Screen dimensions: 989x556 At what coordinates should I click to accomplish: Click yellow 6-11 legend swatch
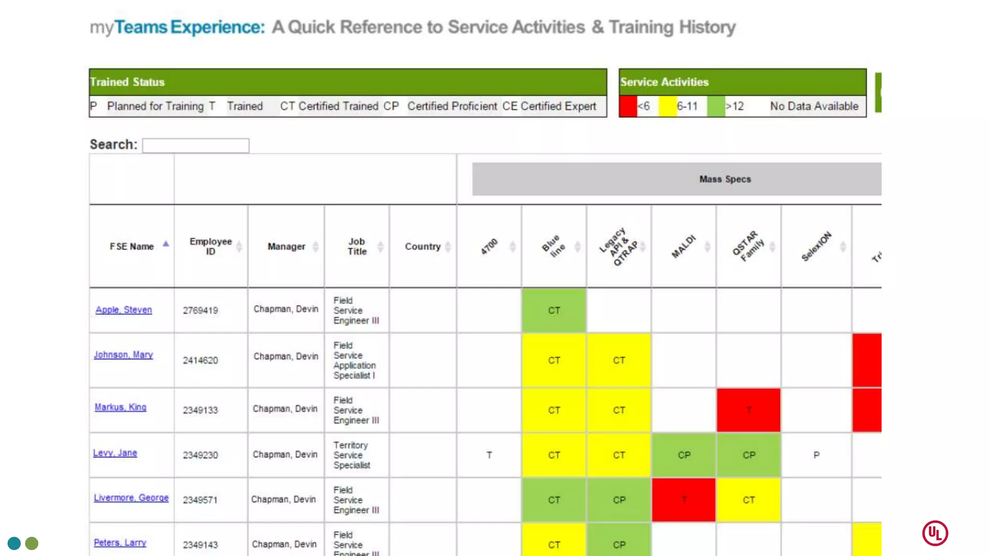tap(668, 106)
